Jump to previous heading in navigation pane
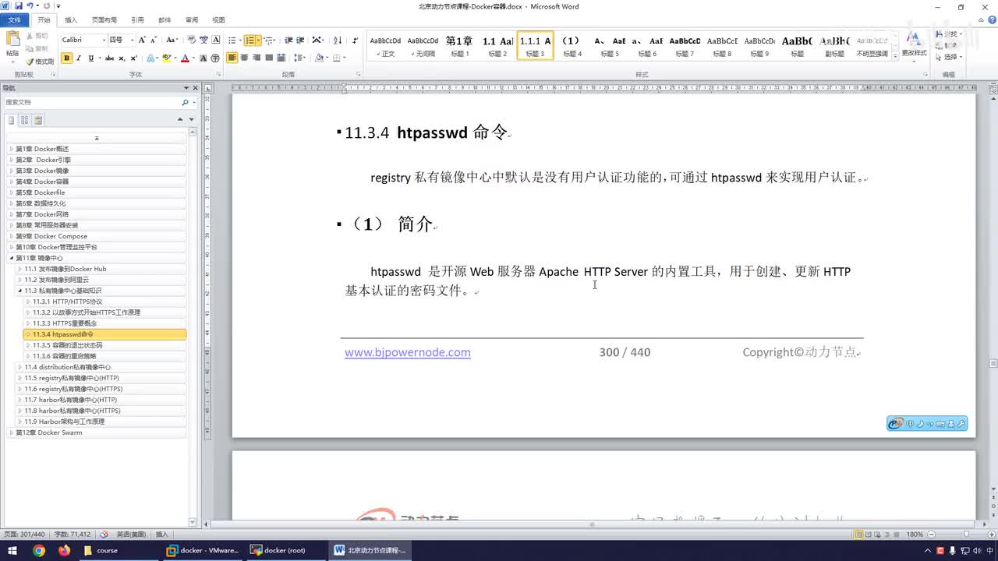This screenshot has width=998, height=561. click(x=180, y=120)
